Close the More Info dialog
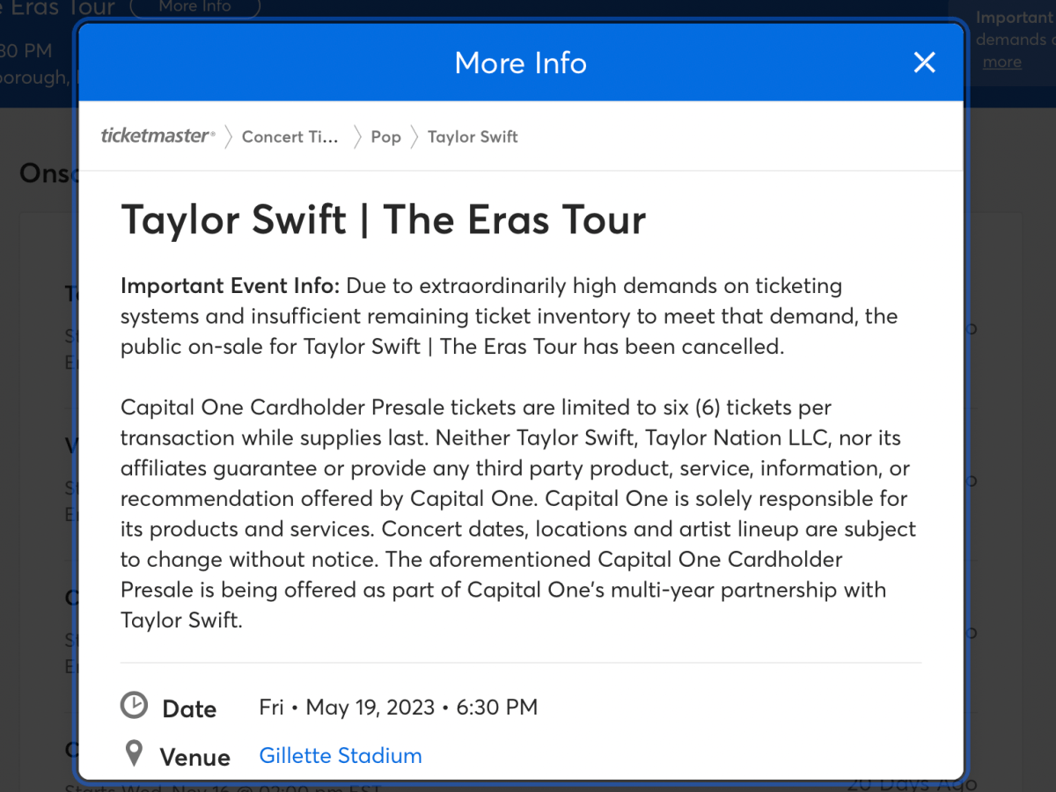Screen dimensions: 1056x792 924,62
